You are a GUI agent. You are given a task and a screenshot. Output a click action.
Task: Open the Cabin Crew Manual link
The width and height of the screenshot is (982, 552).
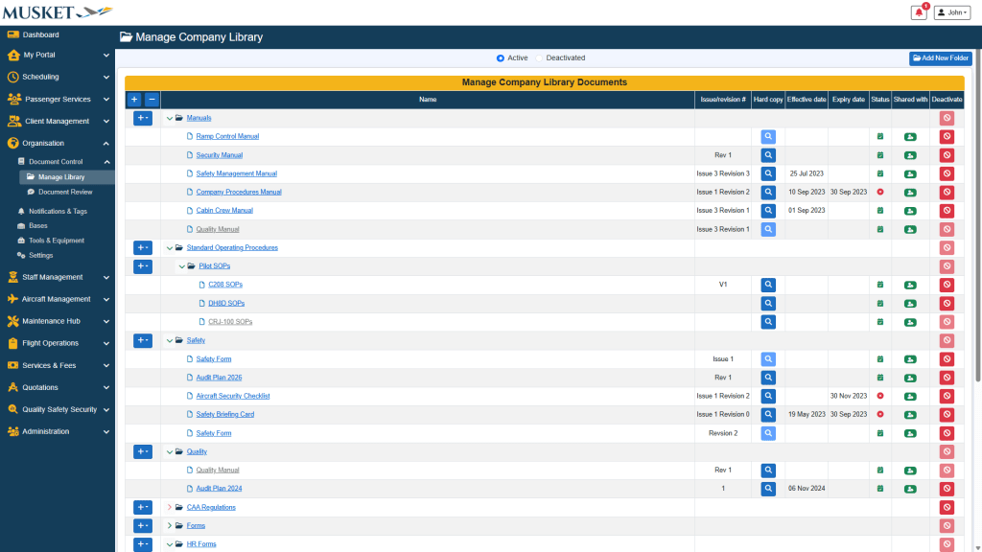tap(224, 211)
